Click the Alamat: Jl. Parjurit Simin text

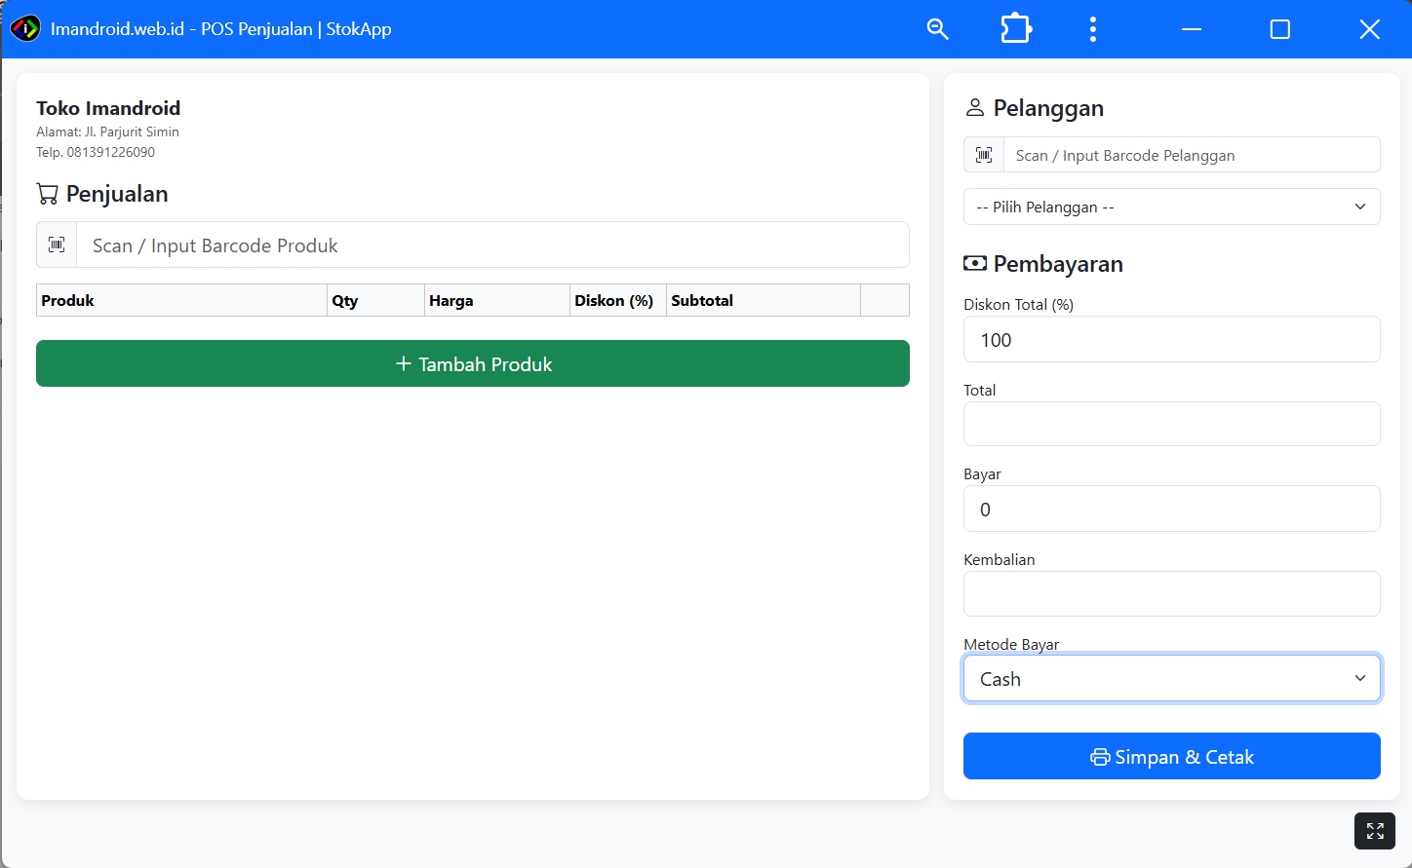[107, 132]
